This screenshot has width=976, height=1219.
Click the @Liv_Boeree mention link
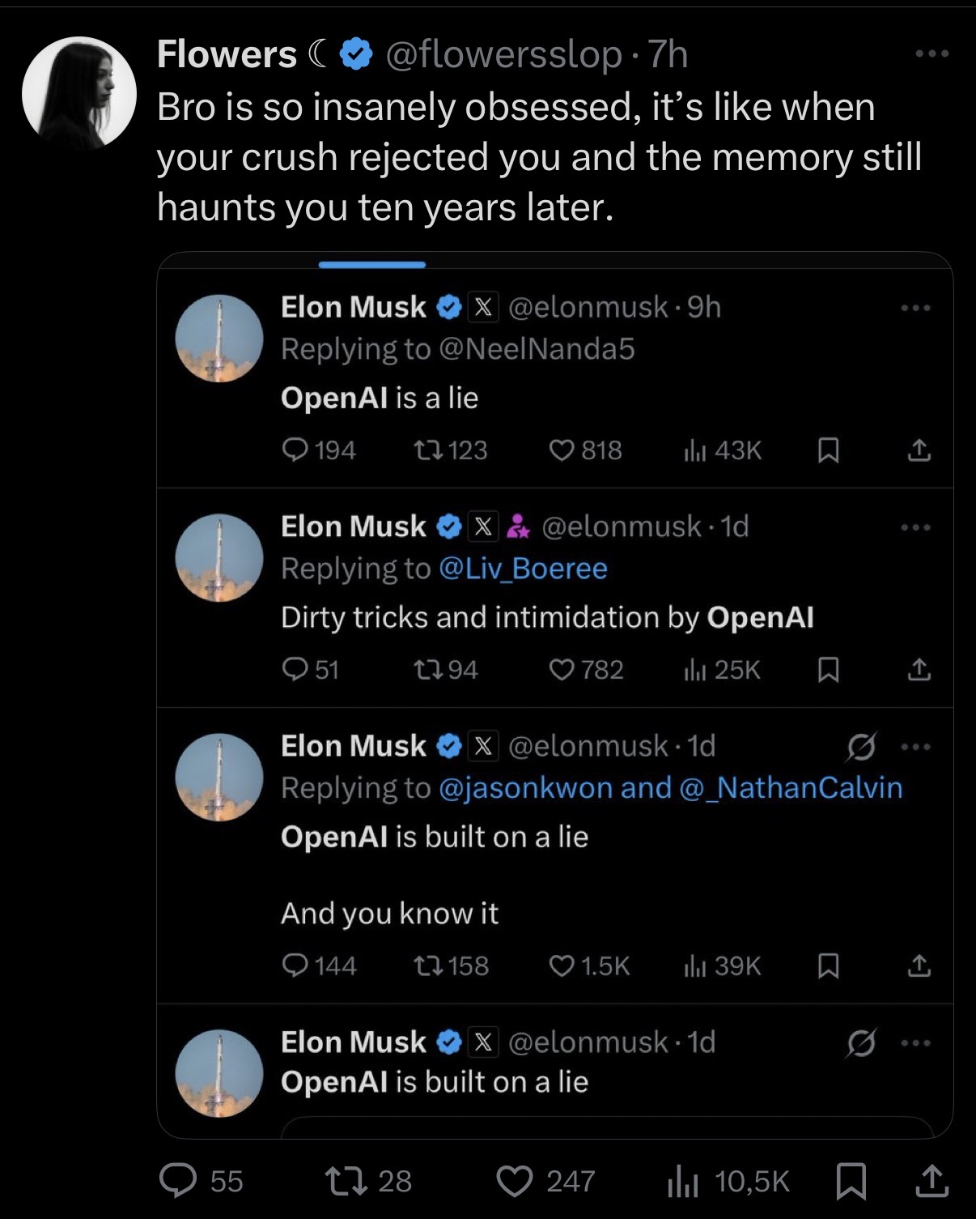tap(523, 569)
